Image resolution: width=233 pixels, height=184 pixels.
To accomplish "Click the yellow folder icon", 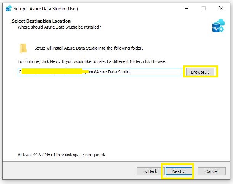I will click(x=23, y=48).
